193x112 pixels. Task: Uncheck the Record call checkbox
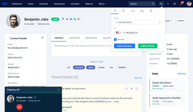coord(115,39)
